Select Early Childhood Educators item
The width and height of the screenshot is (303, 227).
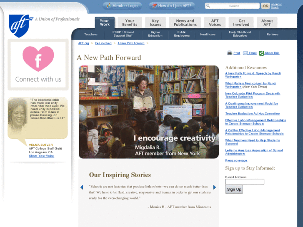pyautogui.click(x=240, y=34)
